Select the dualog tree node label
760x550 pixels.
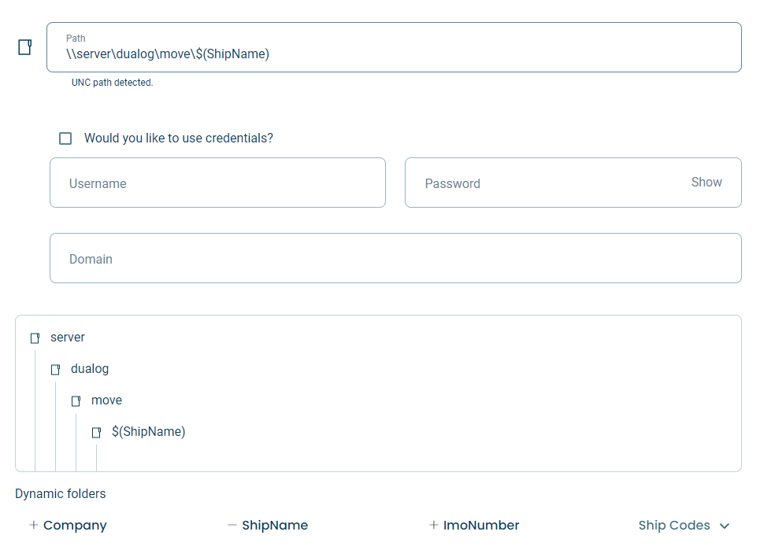[x=90, y=369]
